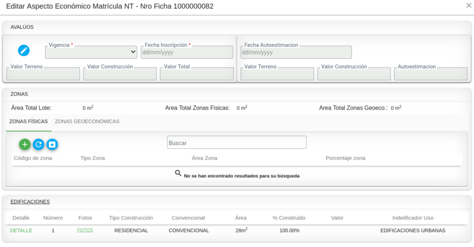Click the Tipo Zona column header
The width and height of the screenshot is (474, 247).
[92, 159]
